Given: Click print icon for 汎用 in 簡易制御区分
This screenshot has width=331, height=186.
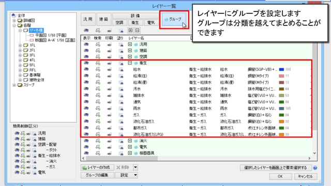Looking at the screenshot, I should tap(28, 133).
